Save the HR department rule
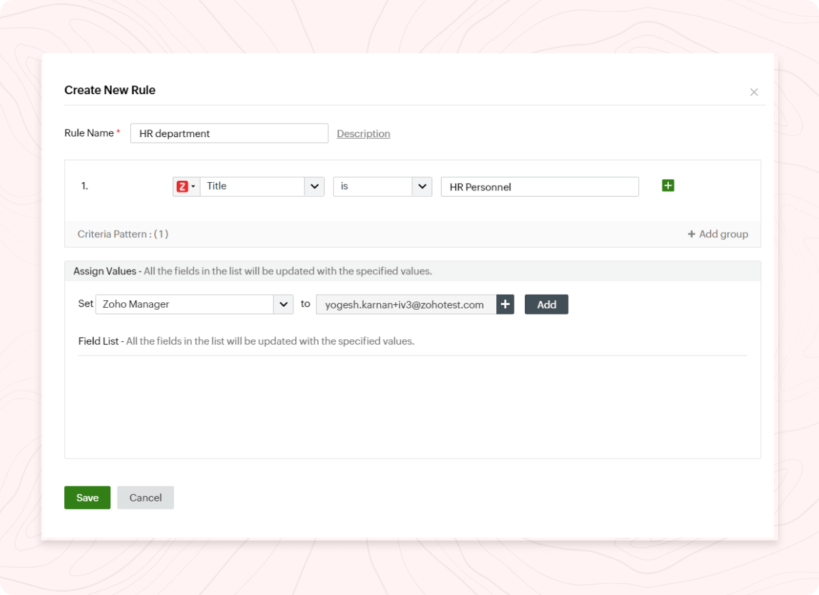The image size is (819, 595). pos(87,497)
